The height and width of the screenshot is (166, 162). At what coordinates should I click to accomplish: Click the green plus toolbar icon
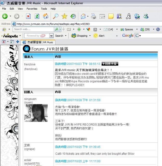[x=79, y=29]
